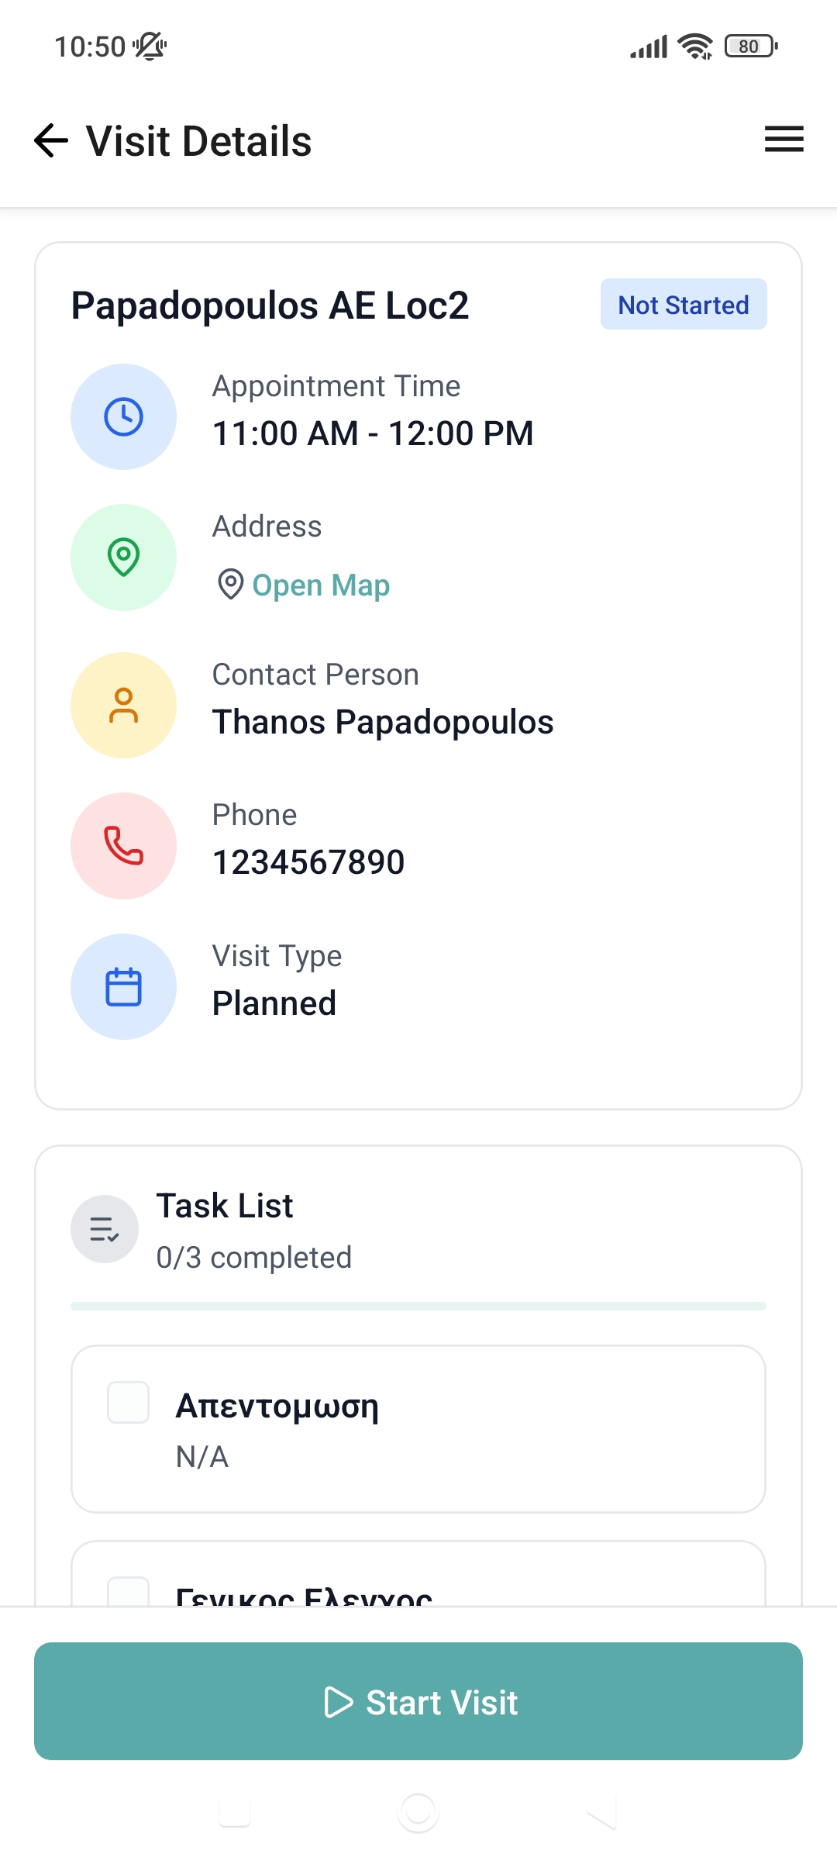Image resolution: width=837 pixels, height=1861 pixels.
Task: Tap the yellow contact person icon
Action: (123, 706)
